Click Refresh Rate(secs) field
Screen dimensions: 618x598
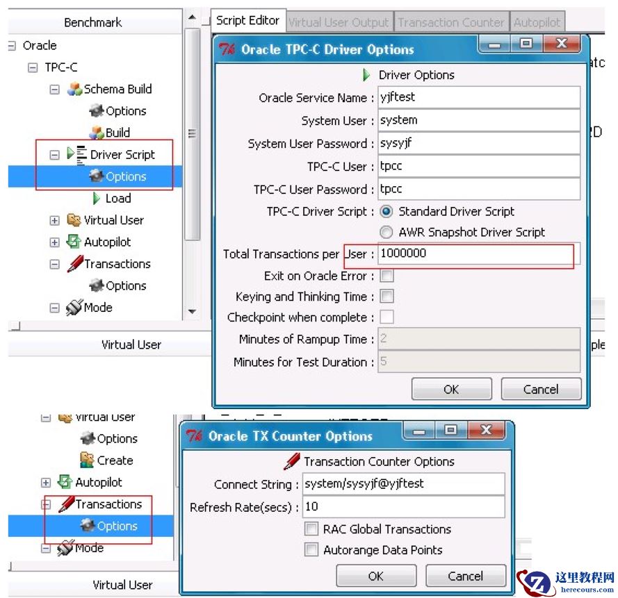(404, 506)
